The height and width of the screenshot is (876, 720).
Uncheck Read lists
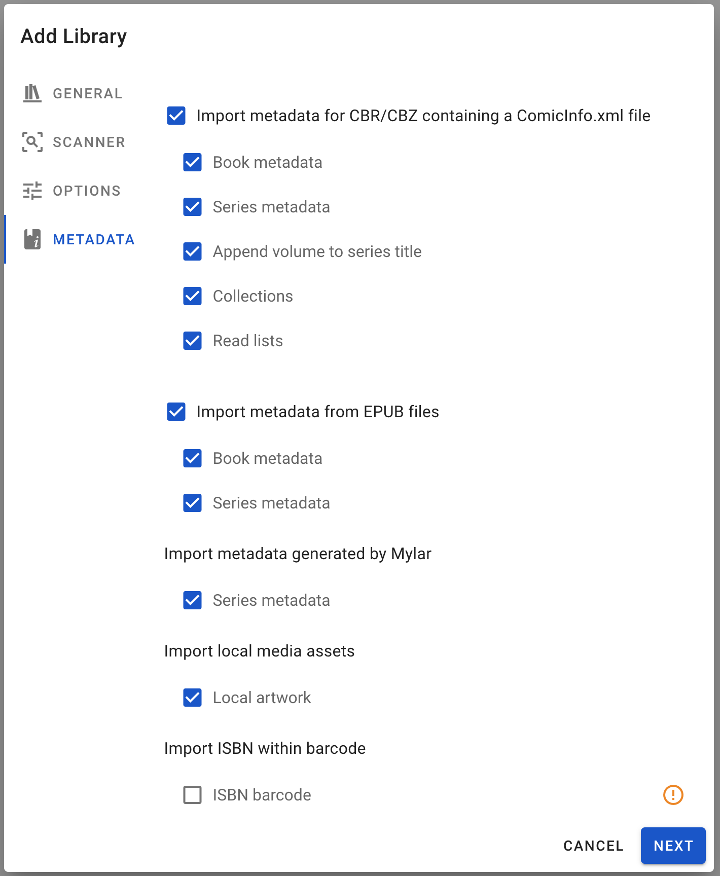point(192,341)
